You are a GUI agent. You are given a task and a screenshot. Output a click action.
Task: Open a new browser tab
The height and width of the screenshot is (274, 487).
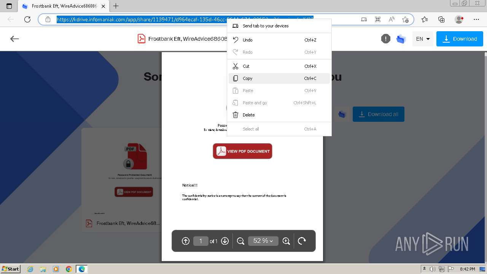click(x=116, y=6)
